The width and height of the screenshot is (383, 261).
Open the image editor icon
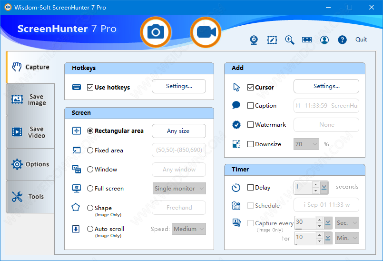(x=272, y=40)
